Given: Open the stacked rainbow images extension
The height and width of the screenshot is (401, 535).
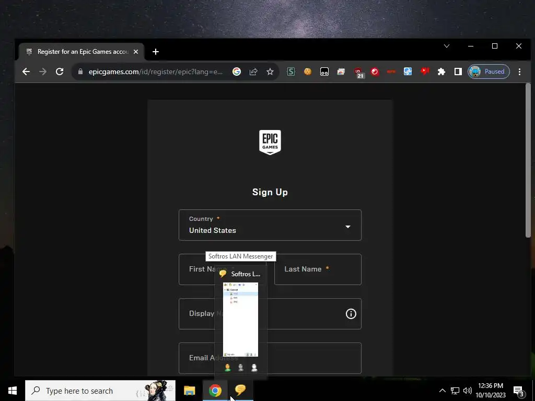Looking at the screenshot, I should [x=341, y=72].
